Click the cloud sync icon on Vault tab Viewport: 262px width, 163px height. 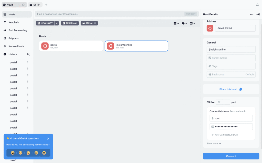coord(23,5)
